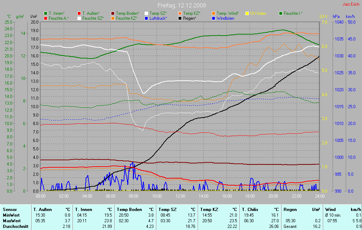Click the red 'Jarz Erich' author text

point(351,4)
